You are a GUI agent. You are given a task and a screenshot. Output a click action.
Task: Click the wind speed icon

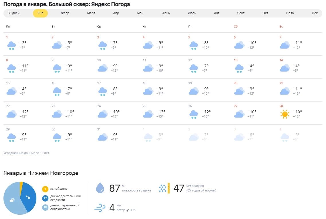100,208
